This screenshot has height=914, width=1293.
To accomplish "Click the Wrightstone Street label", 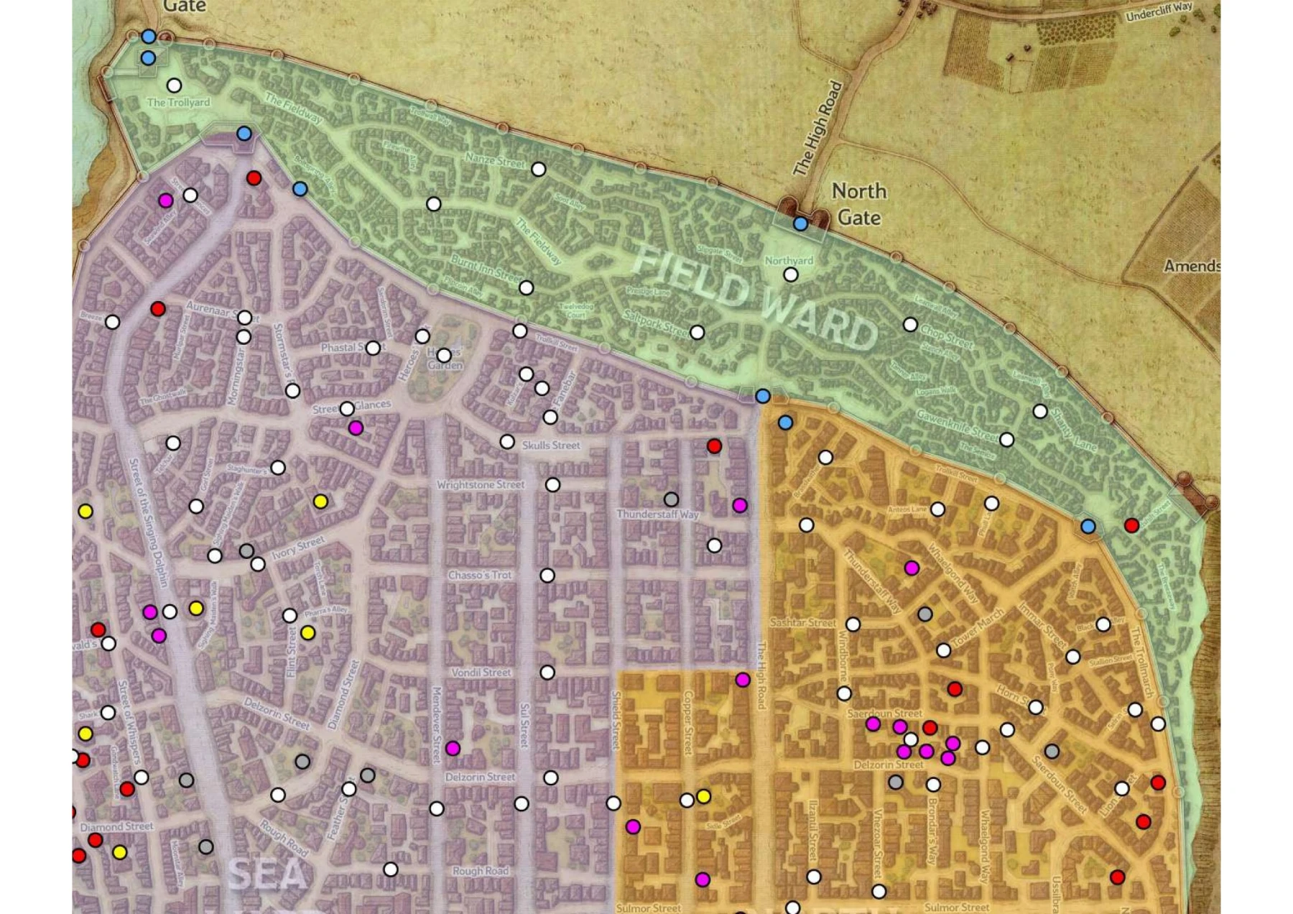I will pos(481,485).
